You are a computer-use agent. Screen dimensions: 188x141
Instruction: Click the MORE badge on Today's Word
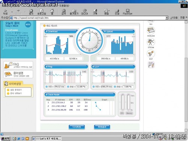click(28, 24)
